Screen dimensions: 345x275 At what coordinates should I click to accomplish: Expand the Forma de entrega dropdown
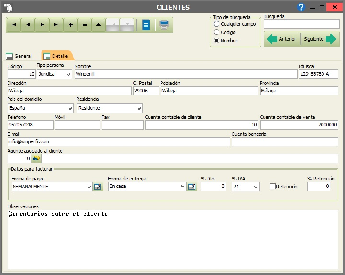pos(183,187)
